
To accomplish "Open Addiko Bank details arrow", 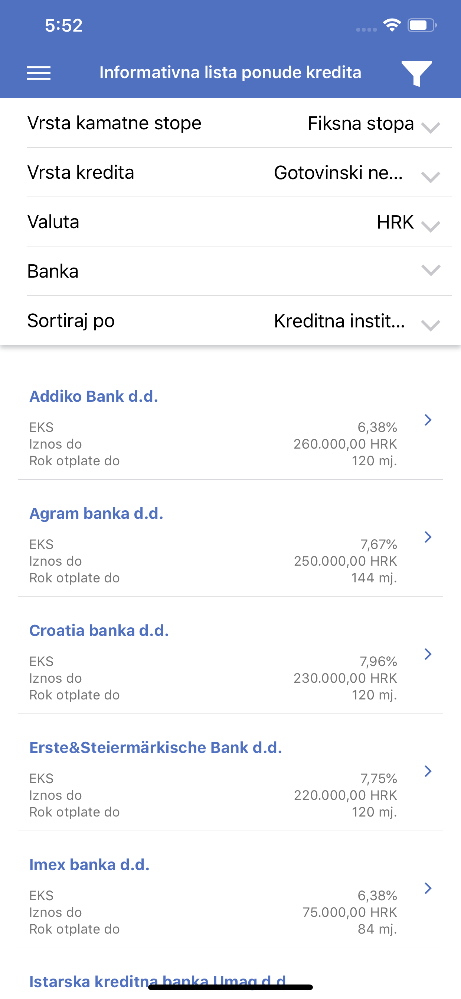I will (x=428, y=420).
